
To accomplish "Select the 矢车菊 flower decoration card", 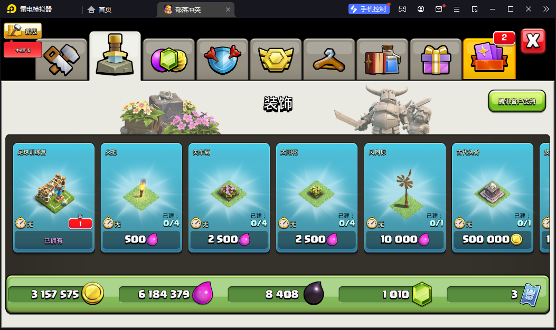I will (229, 198).
